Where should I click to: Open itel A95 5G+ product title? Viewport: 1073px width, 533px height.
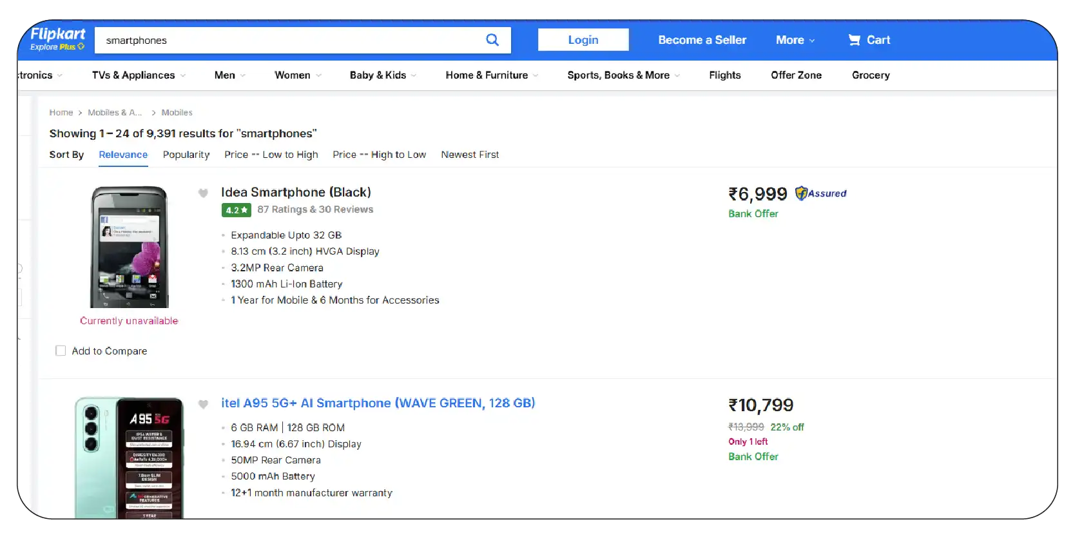point(378,403)
